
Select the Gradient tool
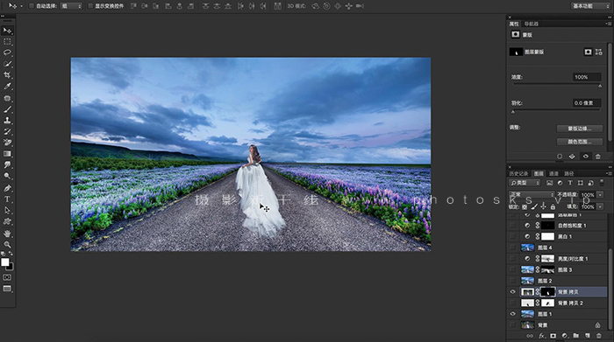(x=7, y=154)
